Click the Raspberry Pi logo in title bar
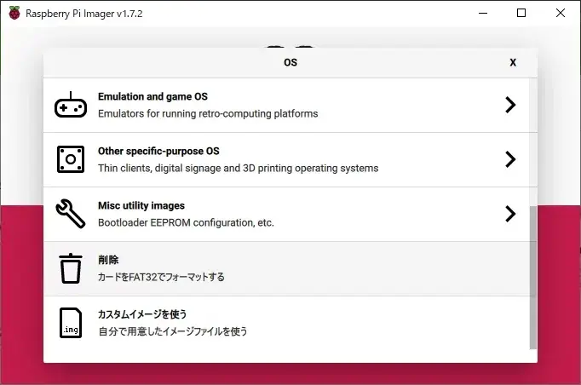The image size is (581, 385). pos(14,14)
